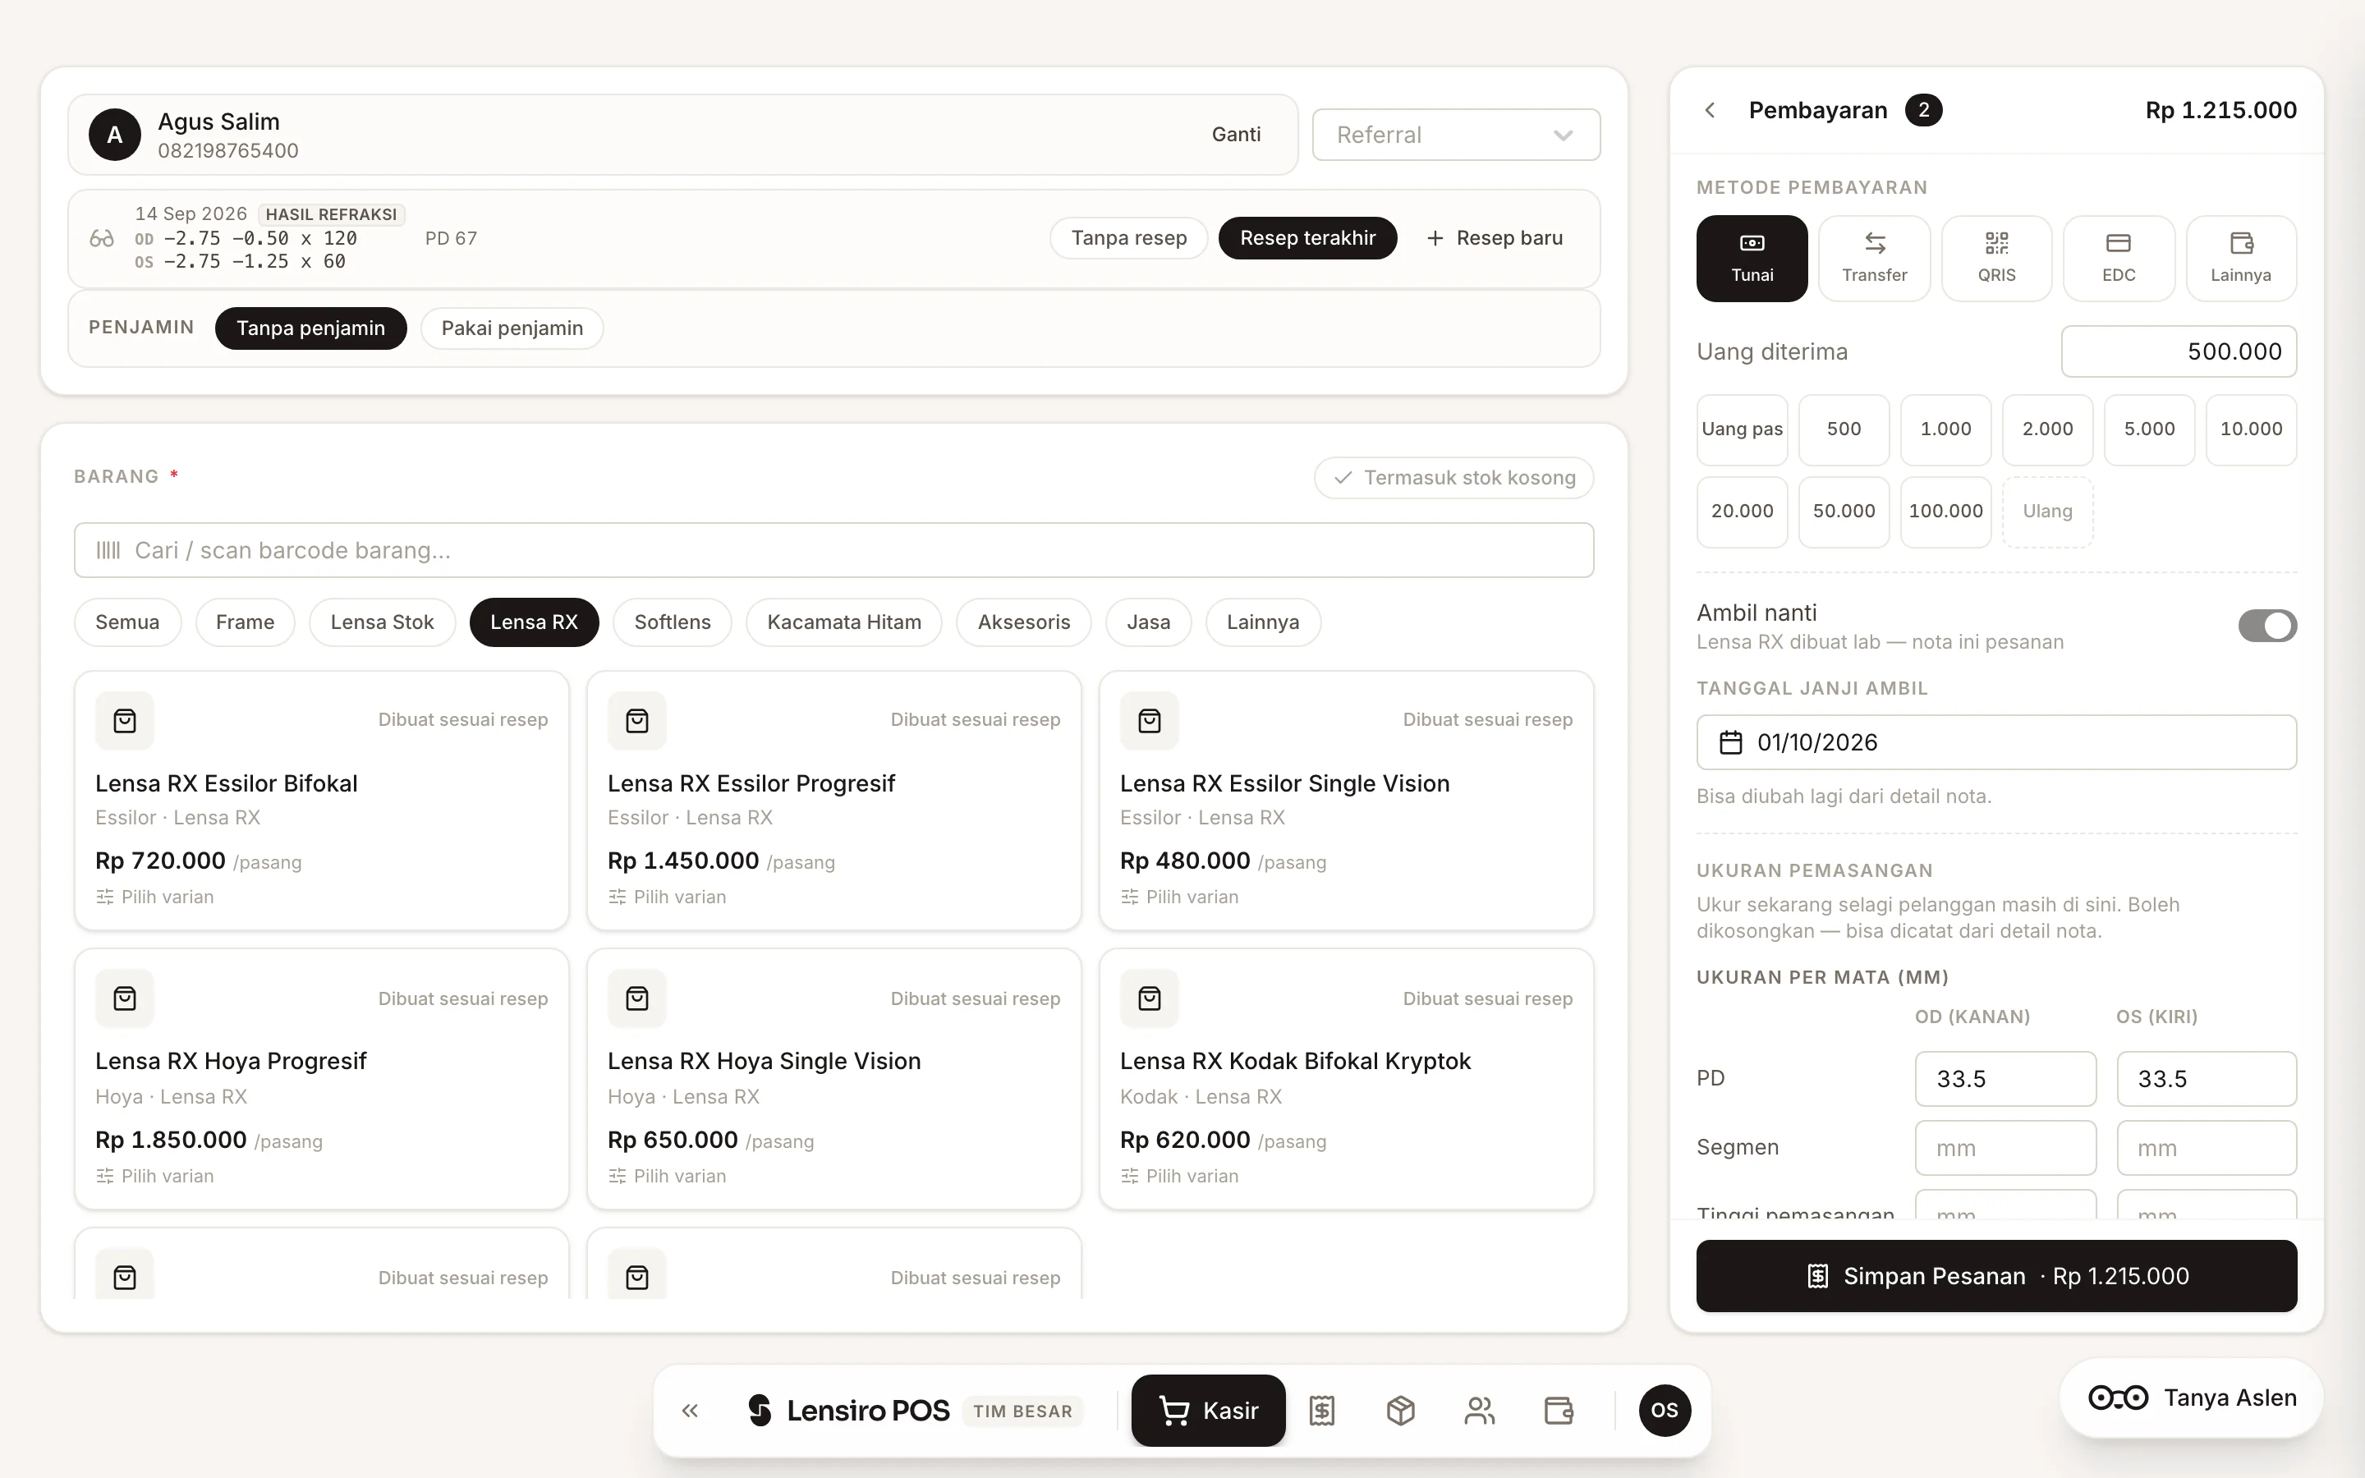Click the 50.000 quick amount
Image resolution: width=2365 pixels, height=1478 pixels.
click(1844, 512)
